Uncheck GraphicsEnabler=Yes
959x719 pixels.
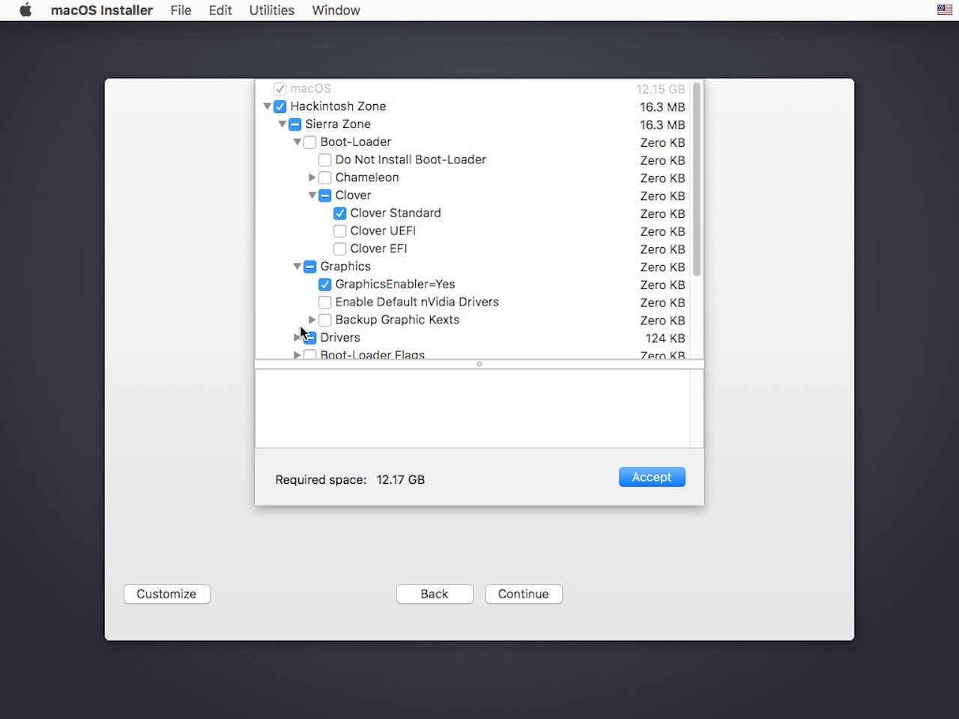[x=325, y=285]
